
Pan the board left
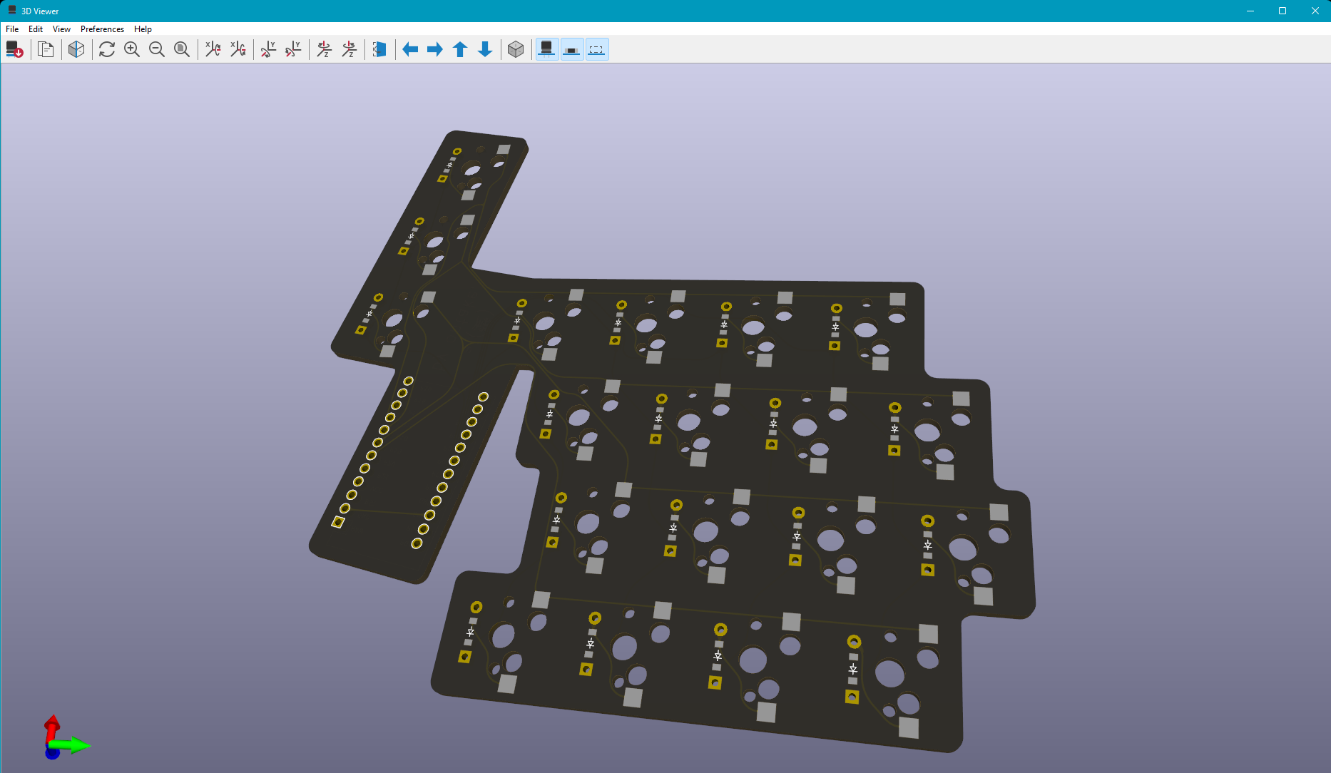coord(410,49)
